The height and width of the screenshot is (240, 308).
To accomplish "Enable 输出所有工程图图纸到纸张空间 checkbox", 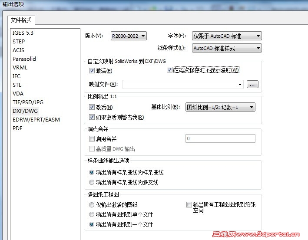I will pos(189,205).
